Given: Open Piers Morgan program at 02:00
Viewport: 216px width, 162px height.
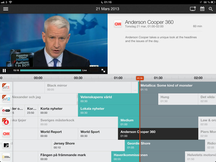Looking at the screenshot, I should [x=207, y=134].
